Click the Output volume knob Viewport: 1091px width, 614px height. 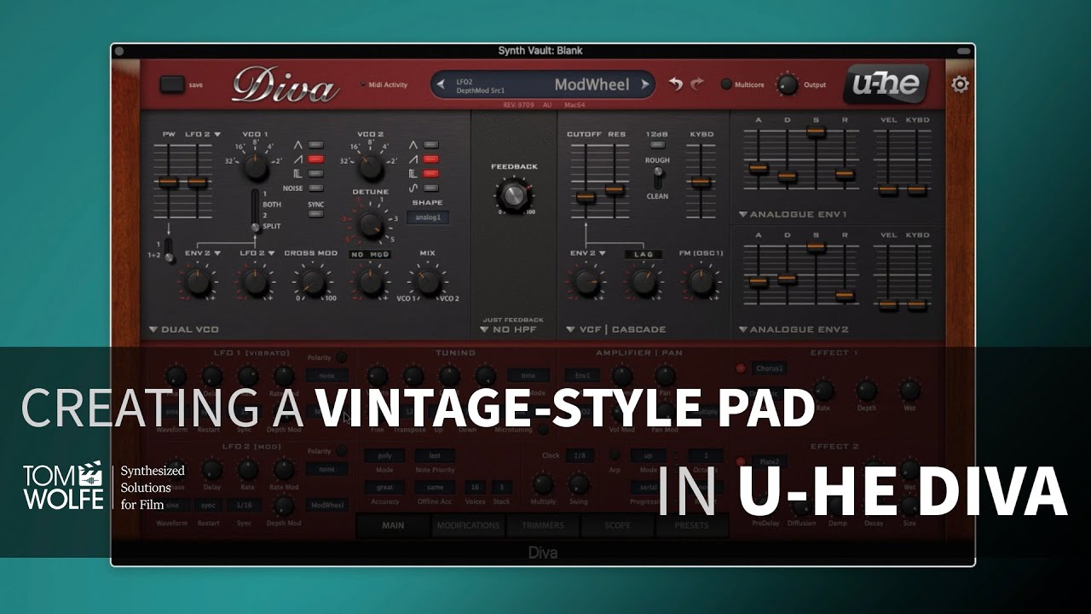click(x=787, y=84)
